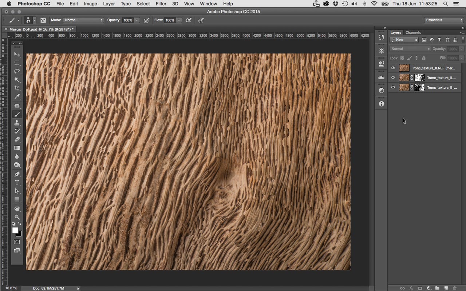
Task: Select the Clone Stamp tool
Action: tap(17, 123)
